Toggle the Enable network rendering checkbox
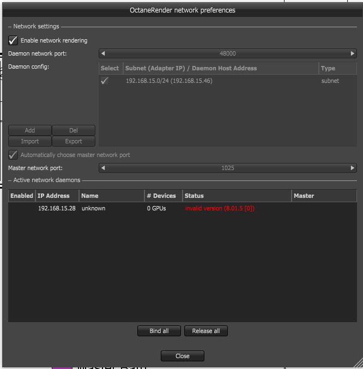The width and height of the screenshot is (363, 369). point(13,40)
